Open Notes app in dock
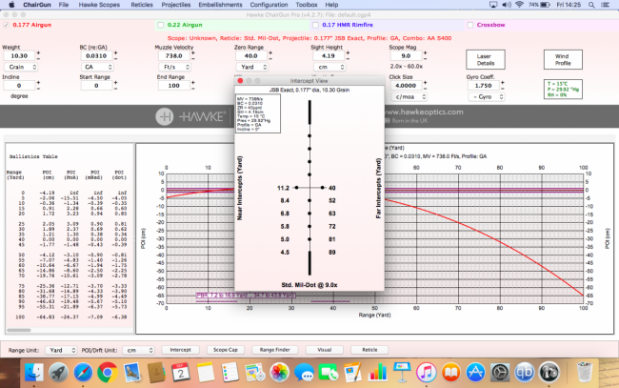Image resolution: width=619 pixels, height=388 pixels. click(x=206, y=372)
